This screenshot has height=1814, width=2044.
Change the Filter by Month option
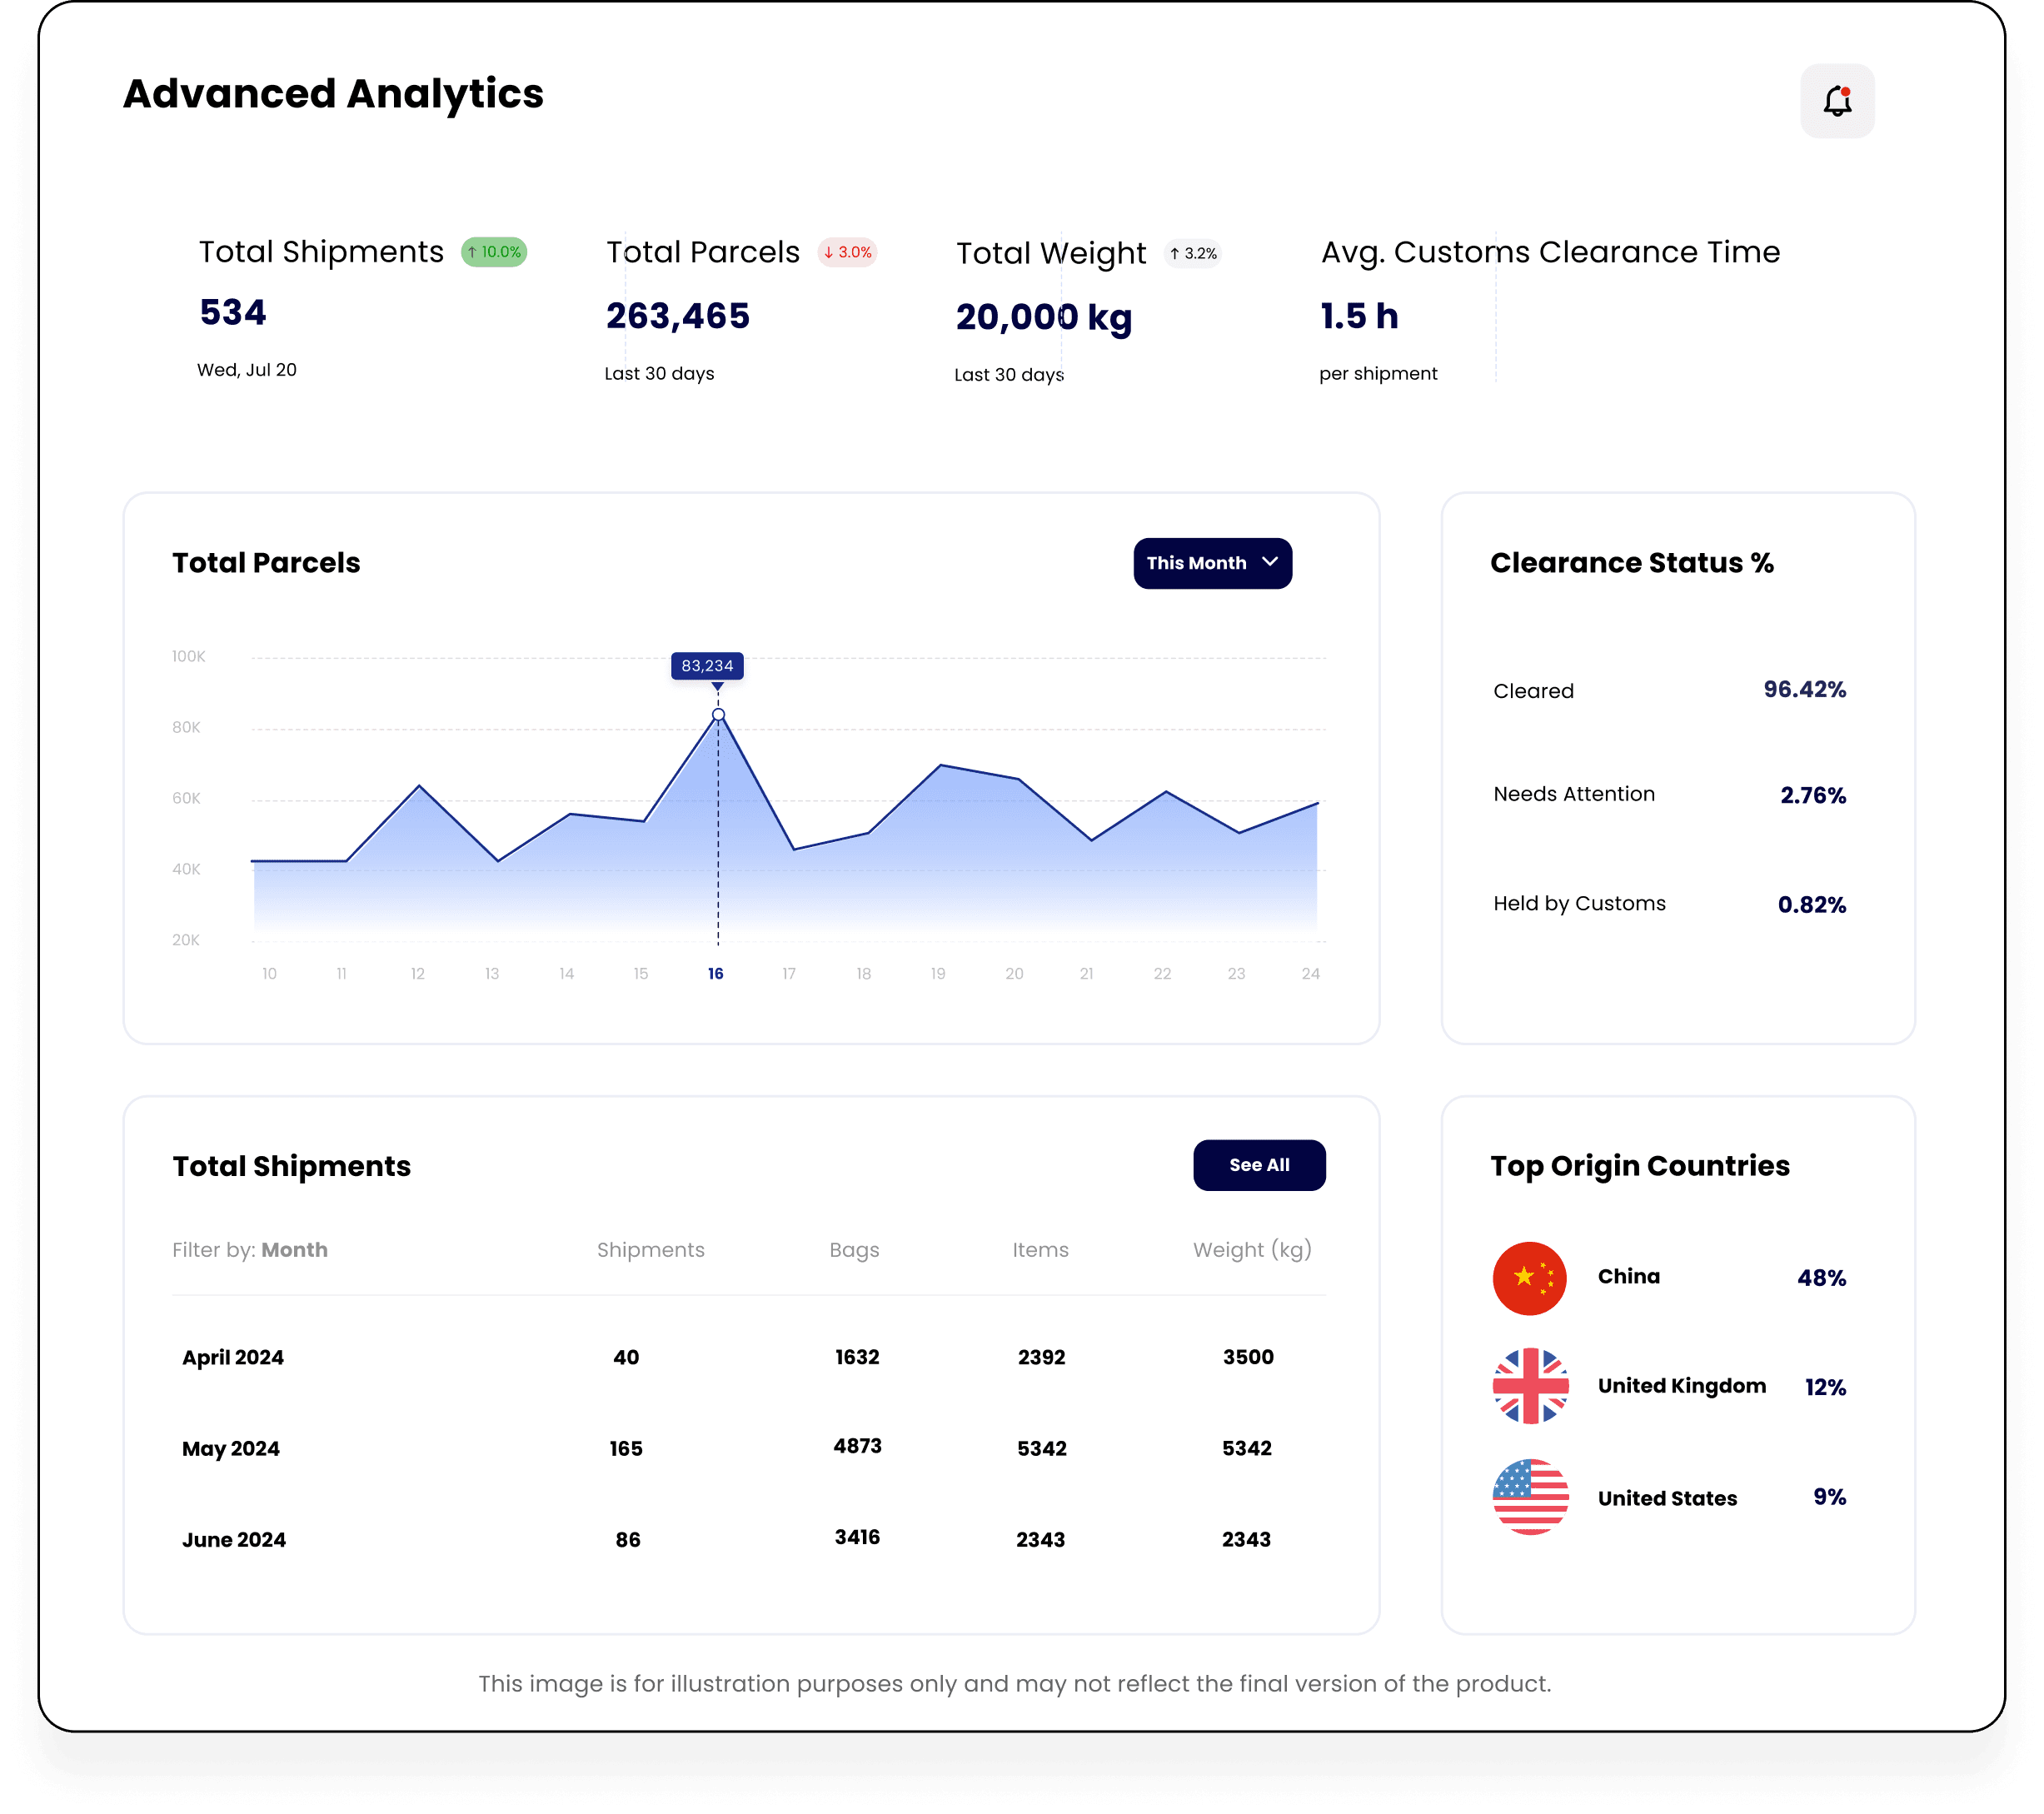coord(294,1249)
